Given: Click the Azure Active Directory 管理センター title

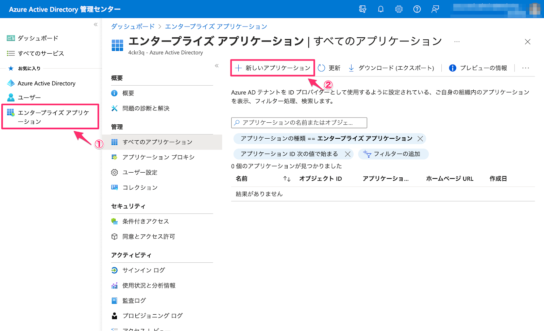Looking at the screenshot, I should [65, 9].
